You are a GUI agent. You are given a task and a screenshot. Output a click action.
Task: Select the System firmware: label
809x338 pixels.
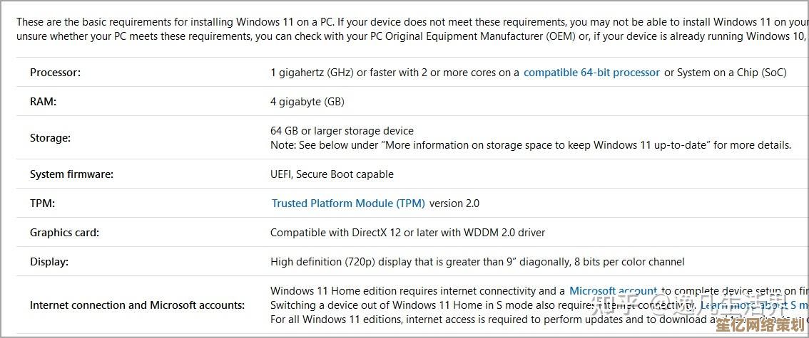71,174
